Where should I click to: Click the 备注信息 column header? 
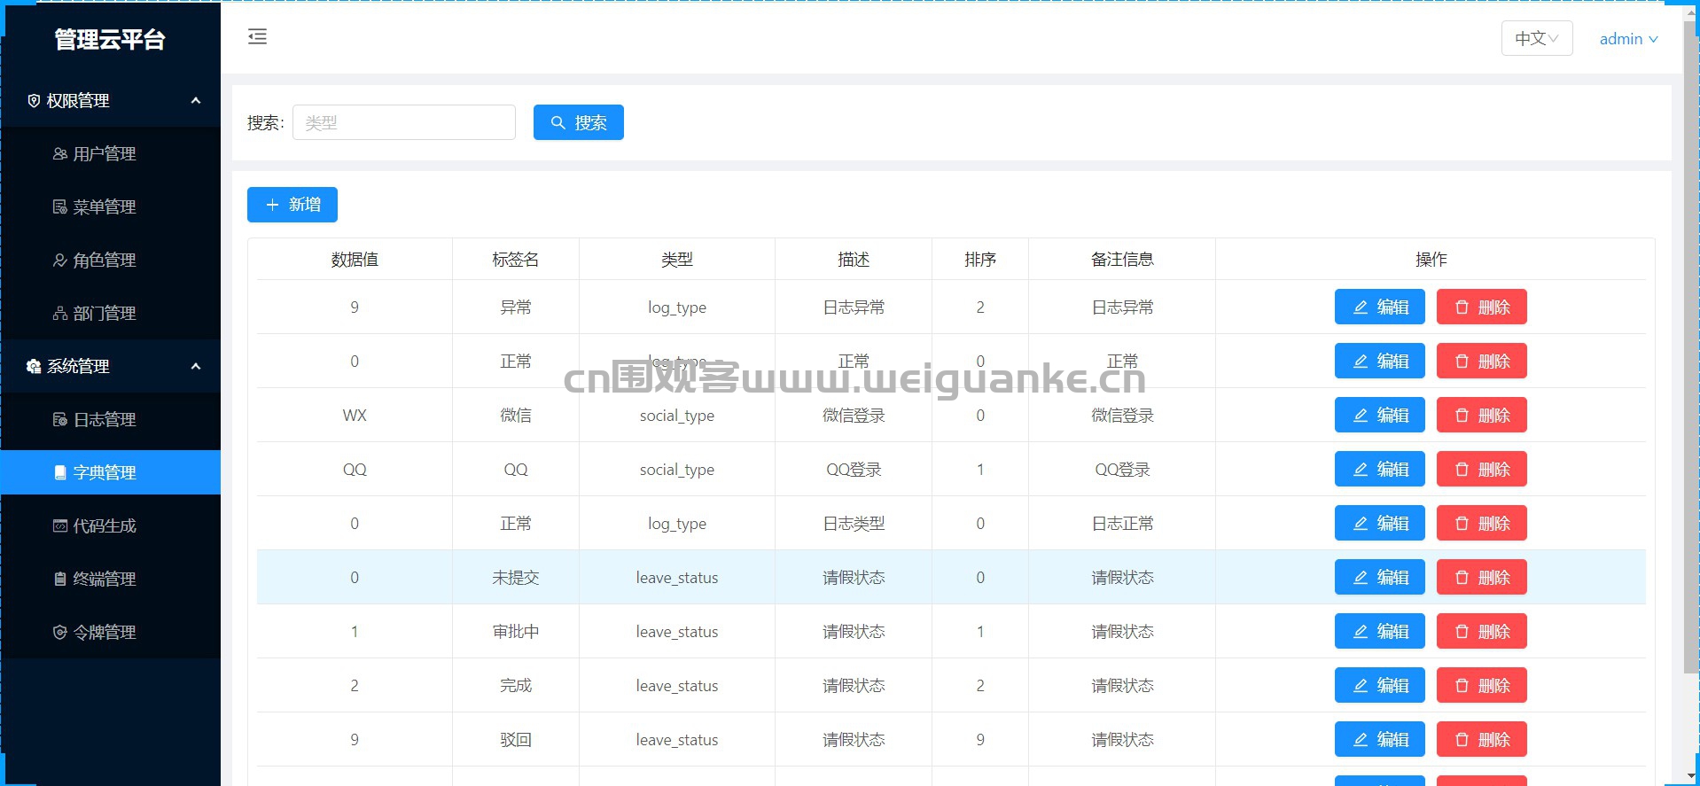coord(1122,260)
